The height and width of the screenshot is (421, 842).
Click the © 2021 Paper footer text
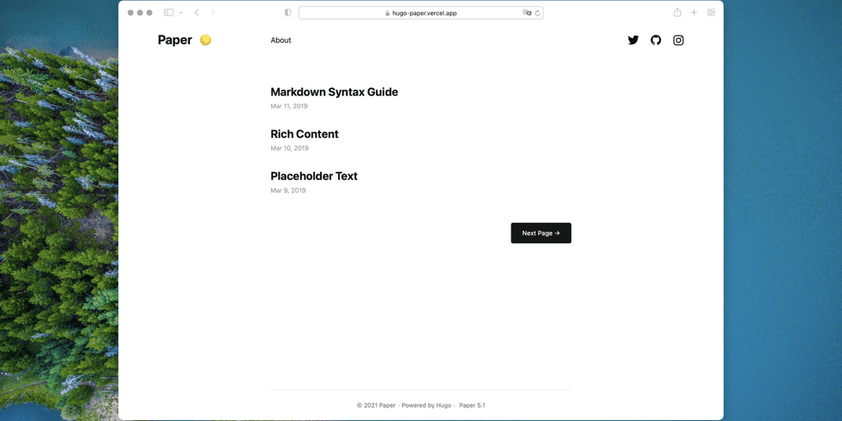[376, 405]
